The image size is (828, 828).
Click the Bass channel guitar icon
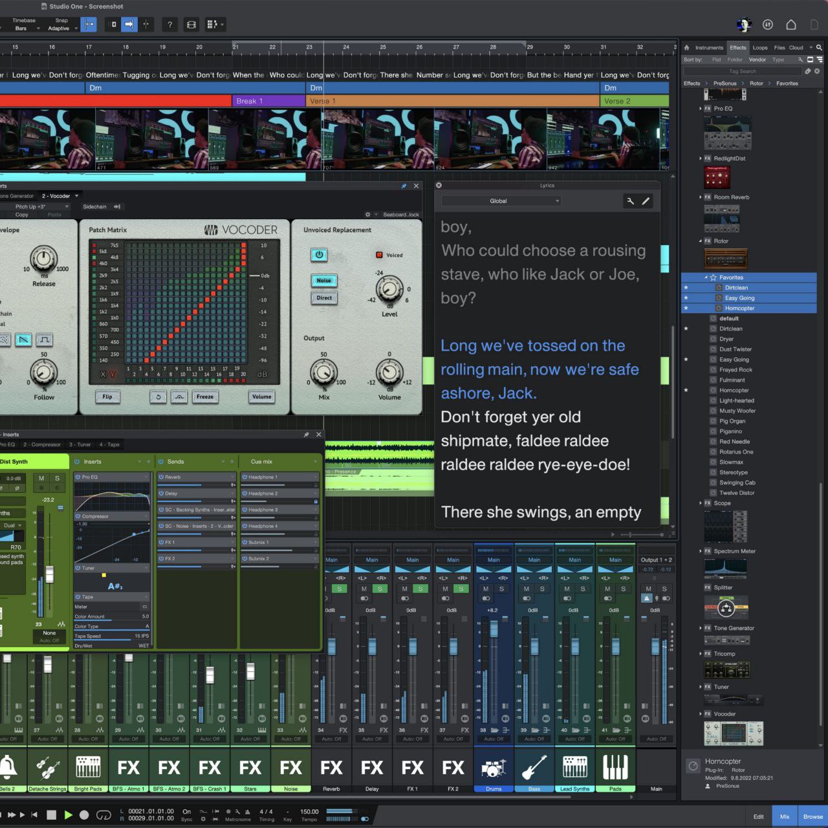[534, 768]
